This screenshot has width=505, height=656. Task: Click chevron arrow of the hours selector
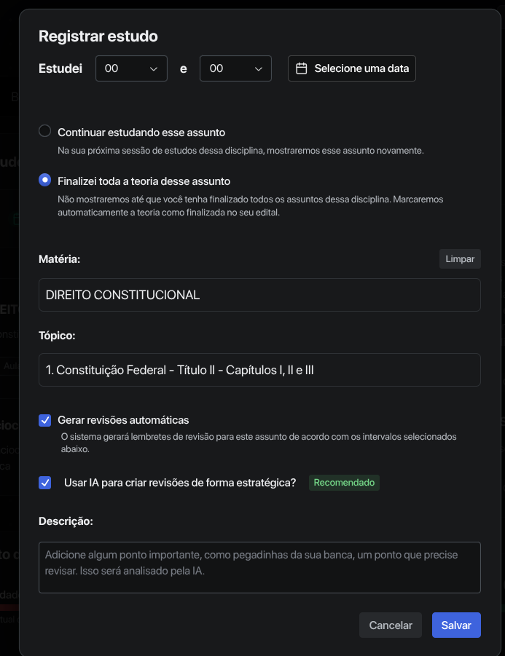click(x=154, y=68)
